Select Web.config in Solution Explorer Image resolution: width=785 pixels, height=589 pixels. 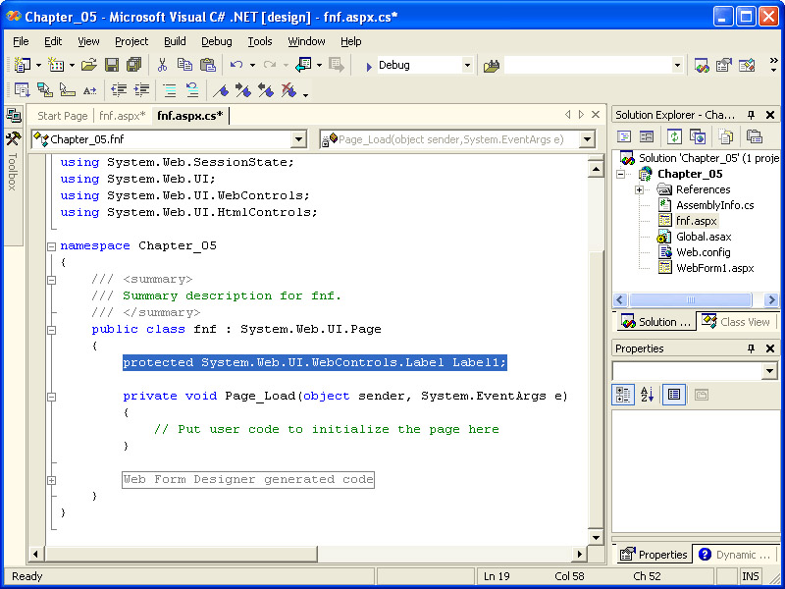coord(703,252)
